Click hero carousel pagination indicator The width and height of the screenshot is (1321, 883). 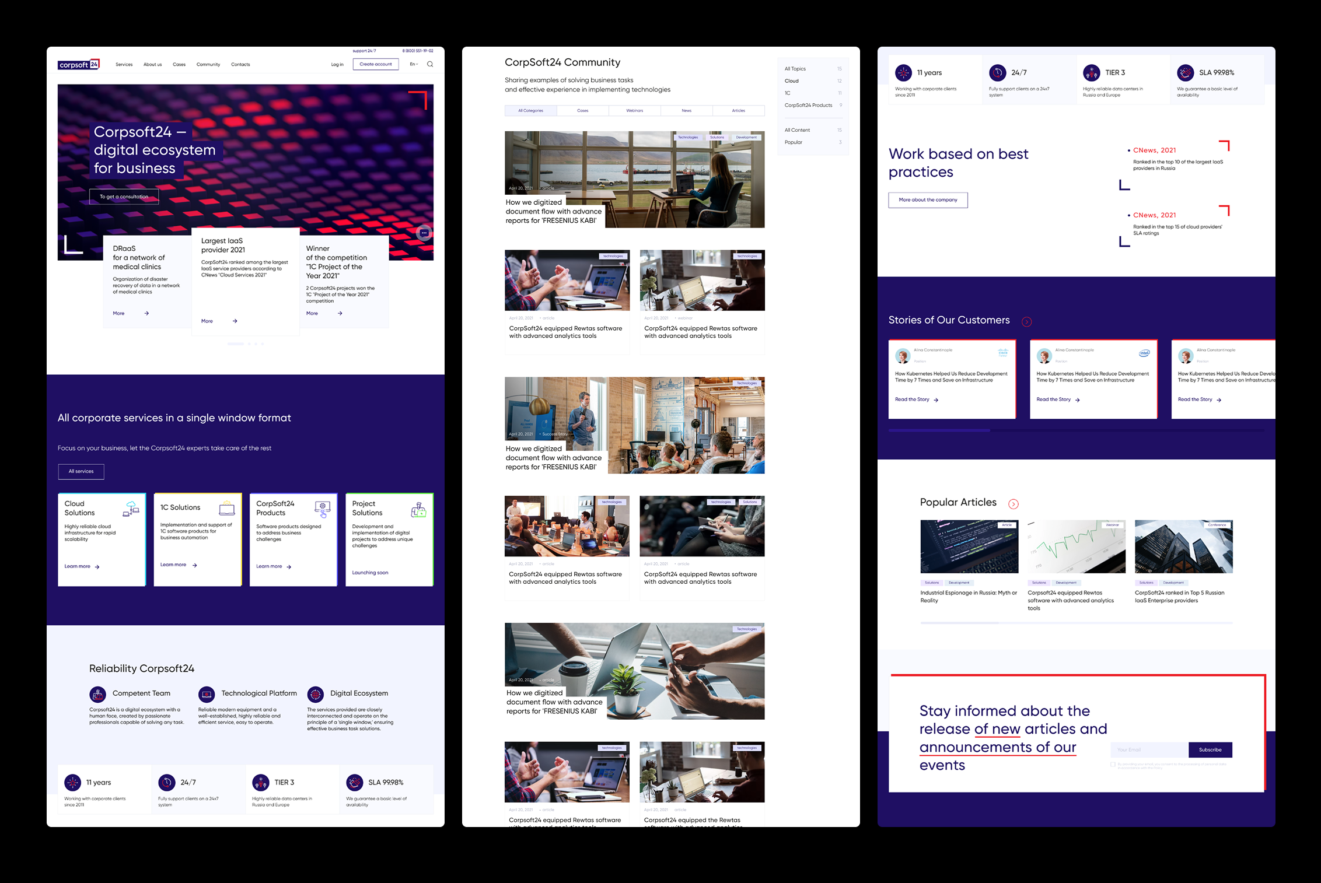pos(246,344)
